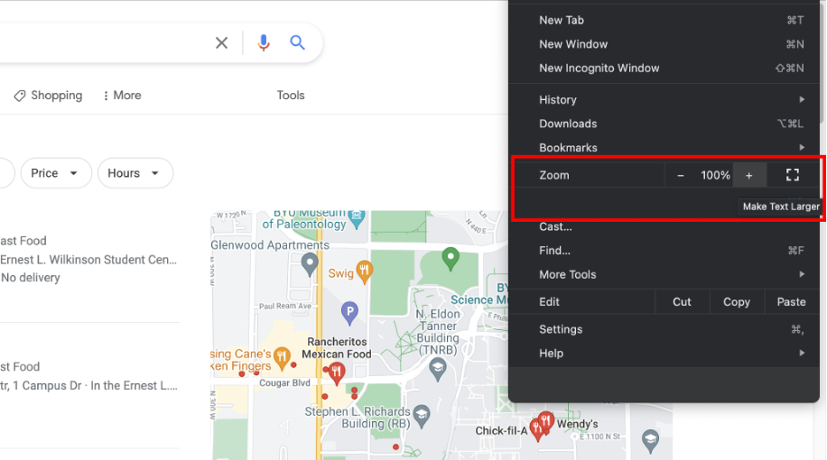Click the Chick-fil-A restaurant map pin
Image resolution: width=827 pixels, height=460 pixels.
(538, 429)
